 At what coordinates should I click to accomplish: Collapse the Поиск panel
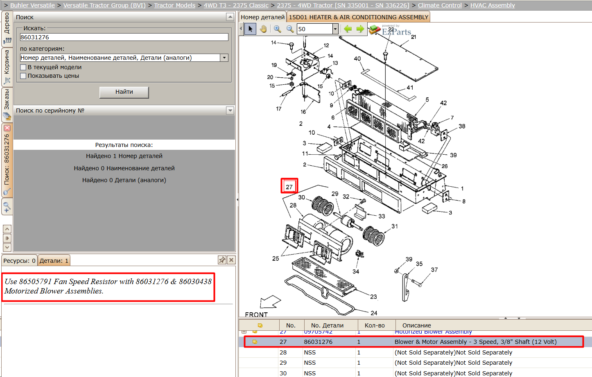click(x=230, y=17)
